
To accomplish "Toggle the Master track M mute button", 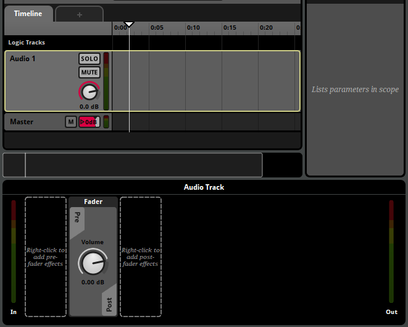I will (71, 122).
